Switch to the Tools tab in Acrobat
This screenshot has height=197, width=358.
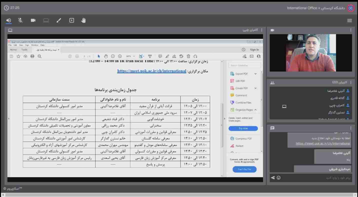point(25,50)
